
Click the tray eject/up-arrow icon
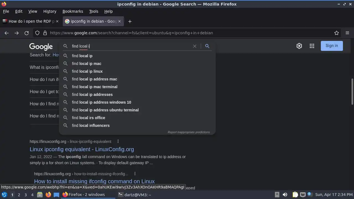(277, 195)
